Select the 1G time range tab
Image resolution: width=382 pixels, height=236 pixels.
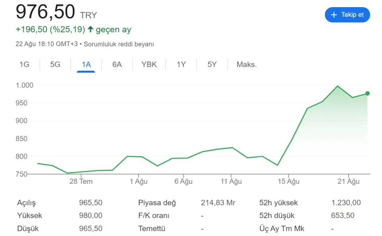[24, 65]
